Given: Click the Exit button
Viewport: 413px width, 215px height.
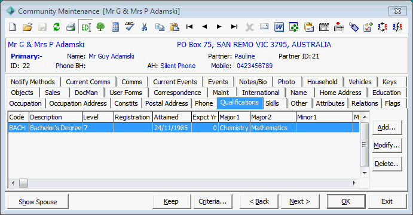Looking at the screenshot, I should [387, 202].
